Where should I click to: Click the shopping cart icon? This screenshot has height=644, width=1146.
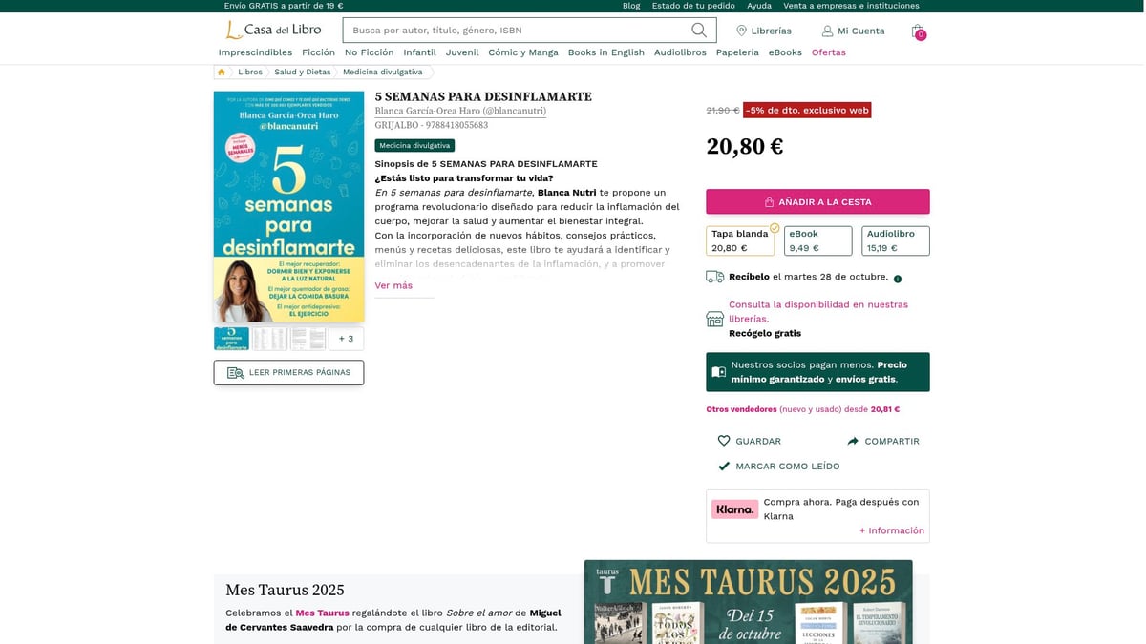[x=916, y=31]
